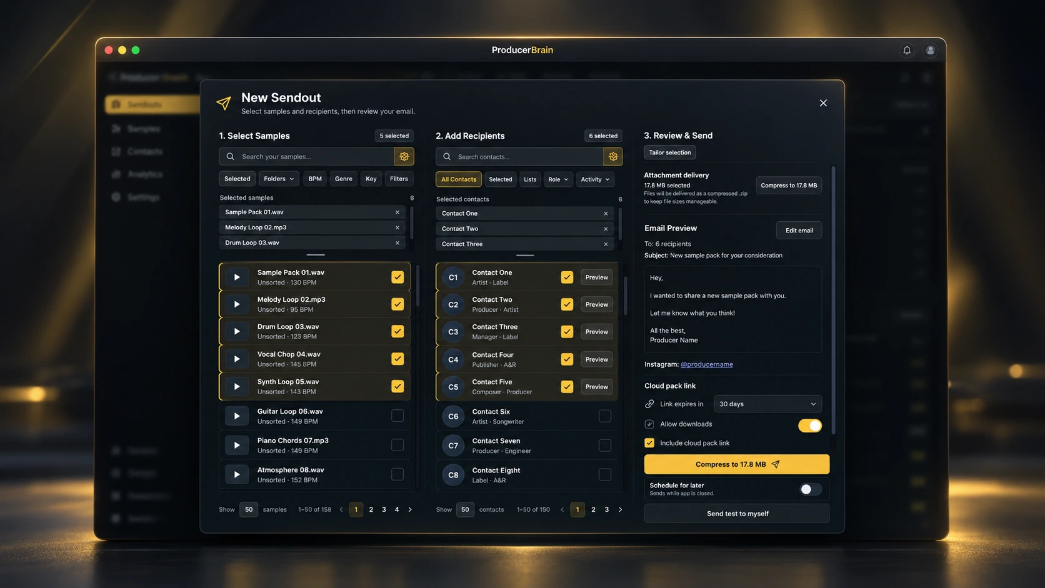Open user profile avatar icon
This screenshot has width=1045, height=588.
(x=930, y=51)
